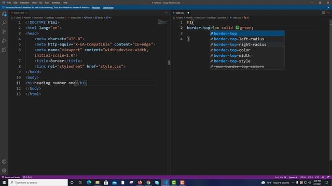Click the Manage link in banner
332x186 pixels.
96,8
